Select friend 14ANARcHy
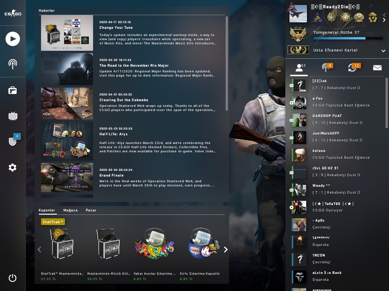Viewport: 389px width, 291px height. (x=337, y=241)
